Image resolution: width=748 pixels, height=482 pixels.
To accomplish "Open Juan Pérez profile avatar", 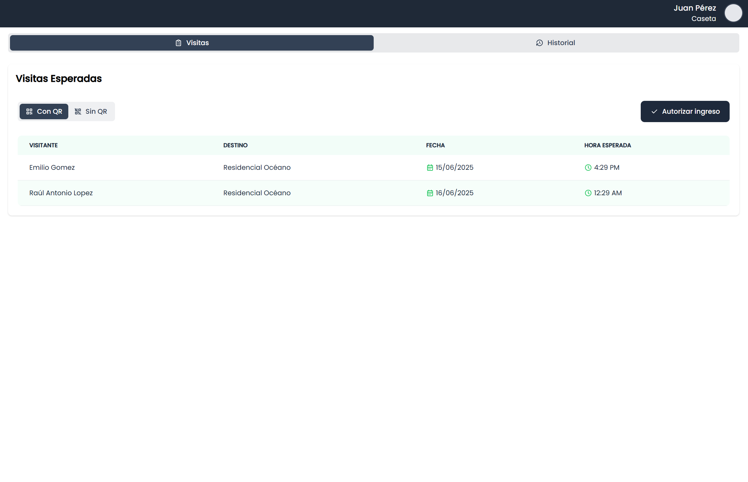I will [733, 13].
